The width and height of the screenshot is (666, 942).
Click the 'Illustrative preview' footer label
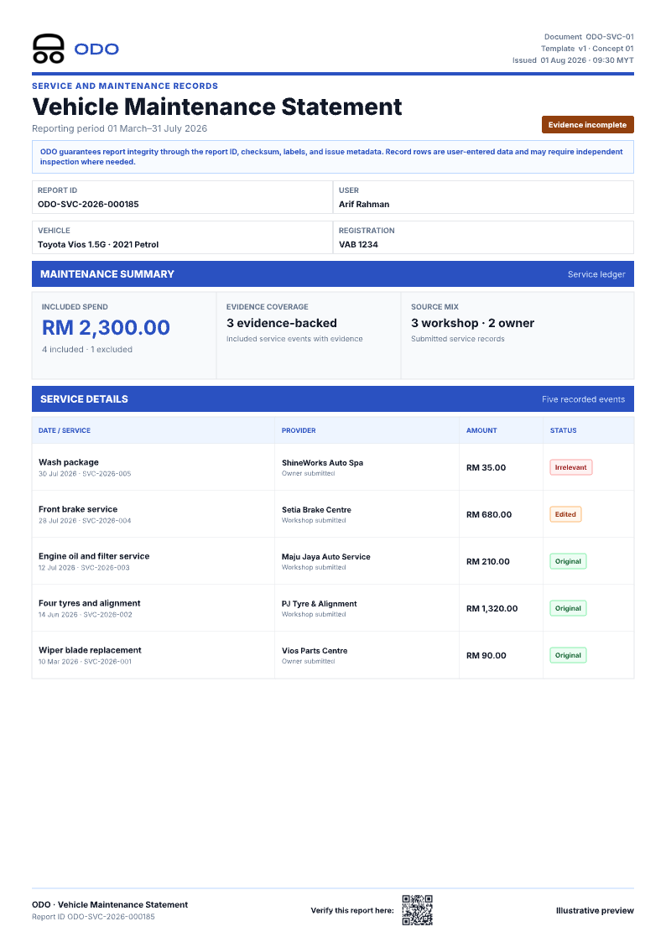click(x=595, y=910)
